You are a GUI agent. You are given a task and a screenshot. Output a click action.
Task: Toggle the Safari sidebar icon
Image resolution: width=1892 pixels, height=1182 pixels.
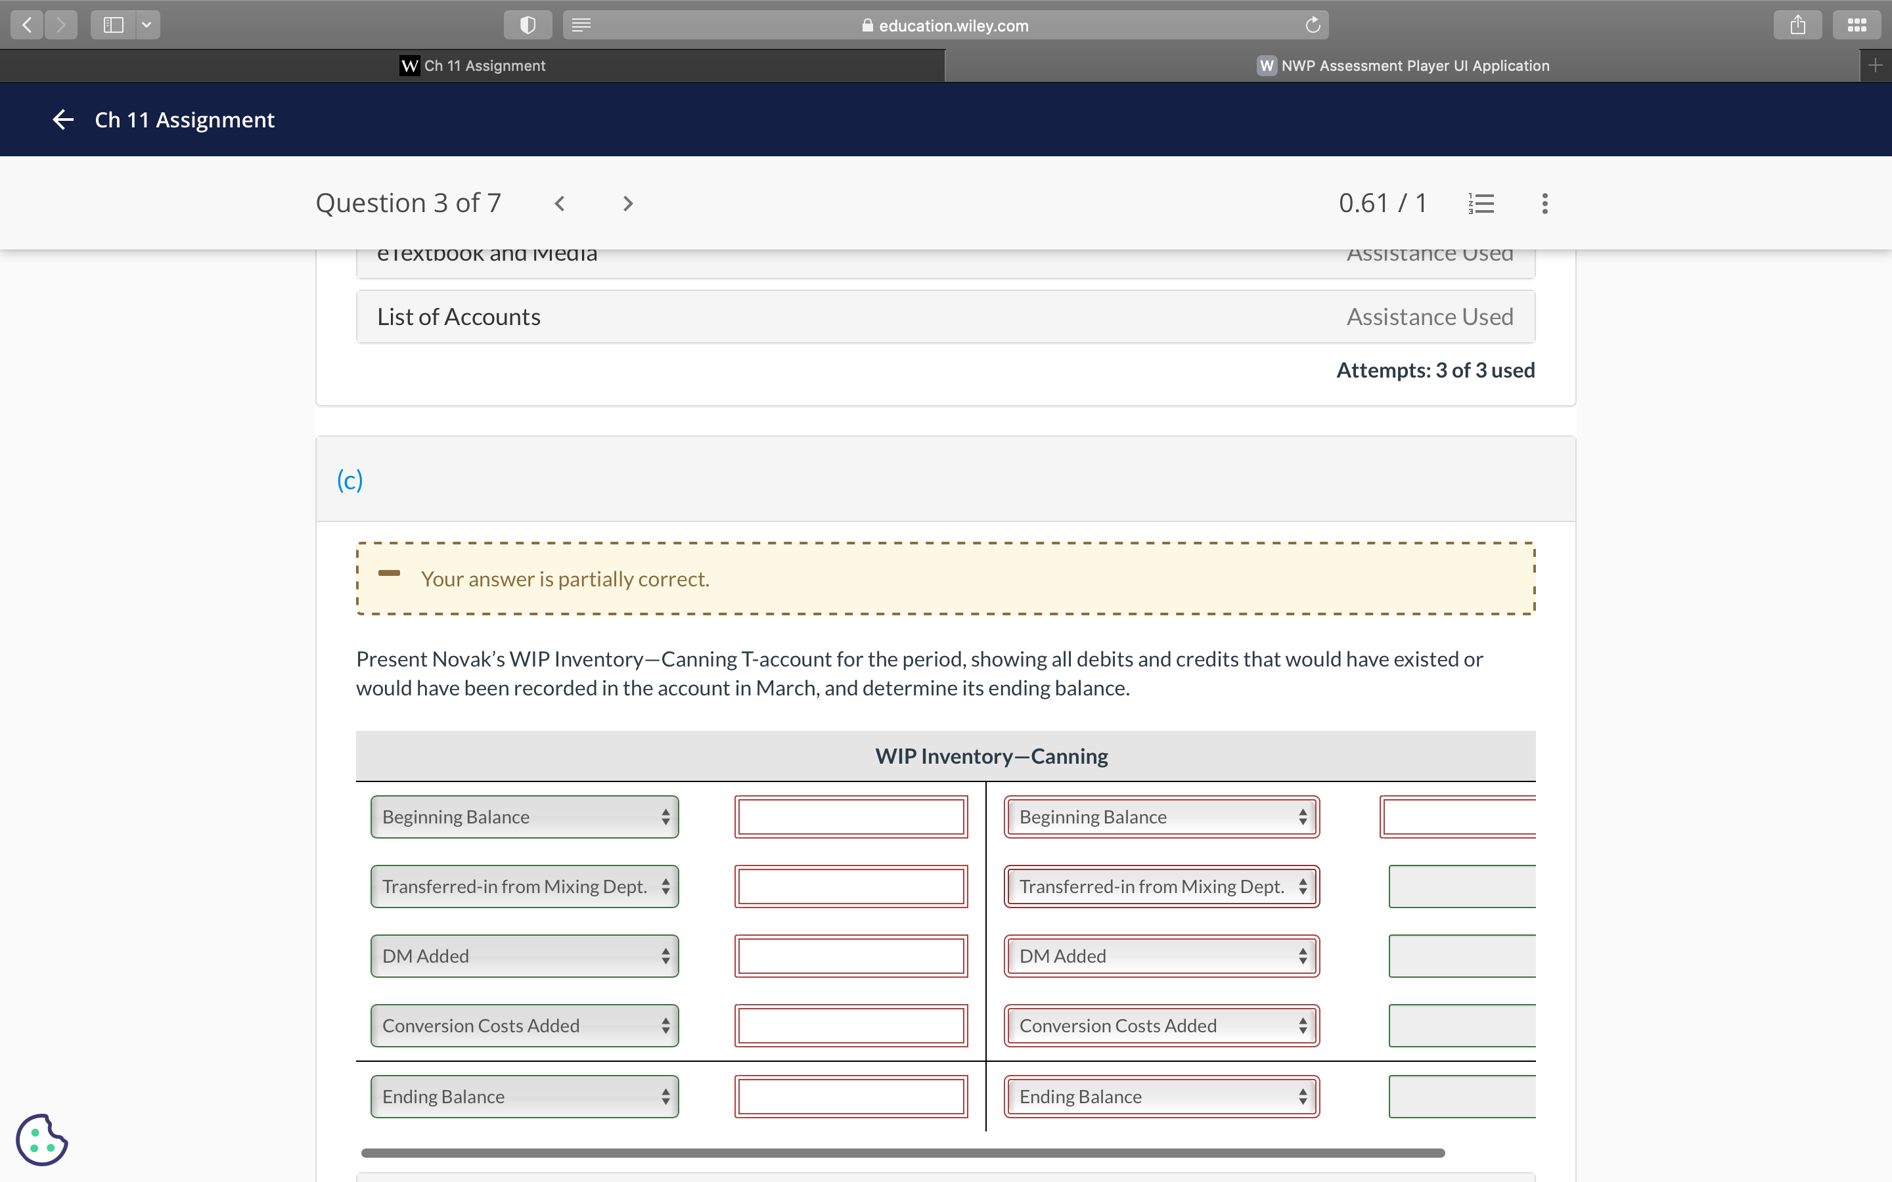click(x=112, y=24)
